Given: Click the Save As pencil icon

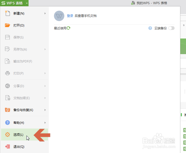Looking at the screenshot, I should pos(8,49).
